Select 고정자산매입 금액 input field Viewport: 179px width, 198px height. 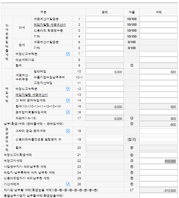tap(104, 83)
